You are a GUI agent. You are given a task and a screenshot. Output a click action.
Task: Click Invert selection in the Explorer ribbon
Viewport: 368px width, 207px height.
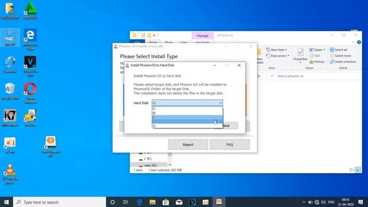pos(343,62)
